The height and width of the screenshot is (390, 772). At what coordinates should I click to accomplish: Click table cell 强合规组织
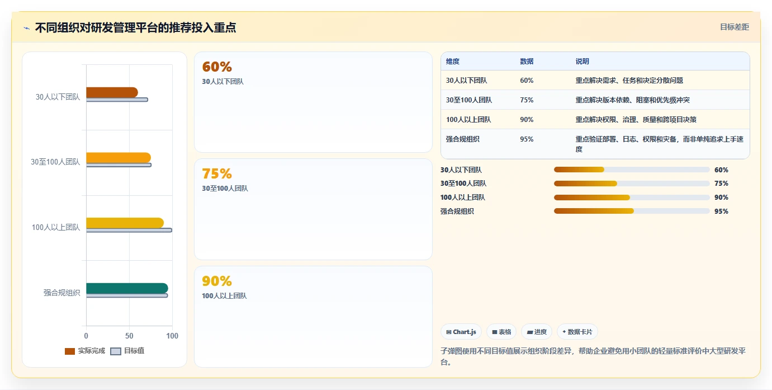pyautogui.click(x=463, y=139)
